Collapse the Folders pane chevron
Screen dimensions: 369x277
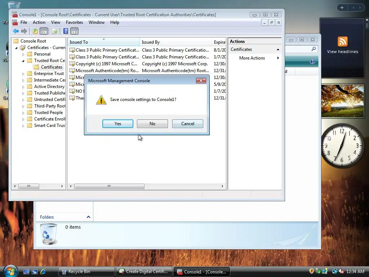(89, 217)
